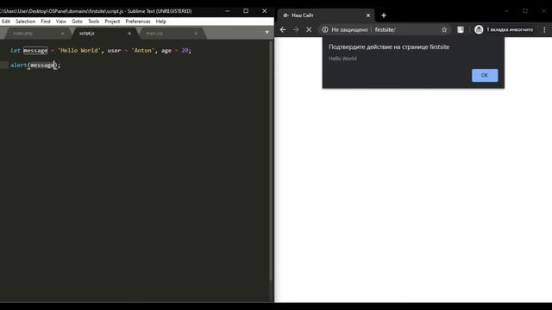Close the Sublime Text window
This screenshot has width=552, height=310.
point(265,11)
